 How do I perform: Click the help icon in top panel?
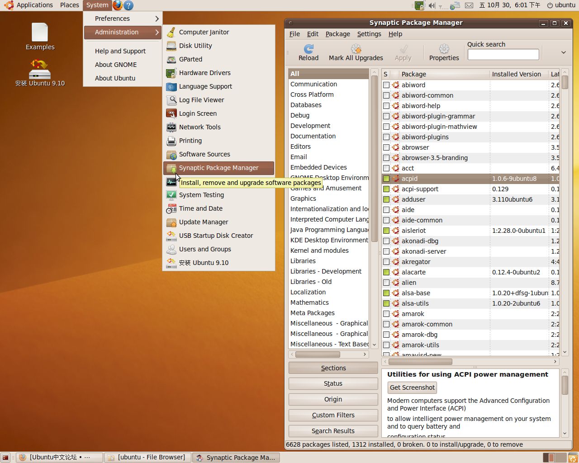tap(128, 5)
